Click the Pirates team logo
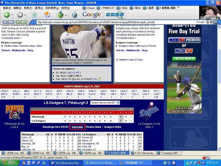Viewport: 221px width, 166px height. (x=14, y=112)
